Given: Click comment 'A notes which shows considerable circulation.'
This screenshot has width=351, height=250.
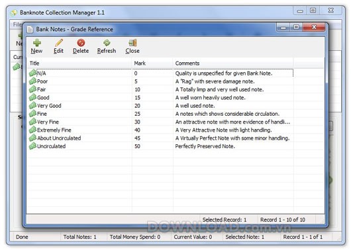Looking at the screenshot, I should tap(227, 114).
